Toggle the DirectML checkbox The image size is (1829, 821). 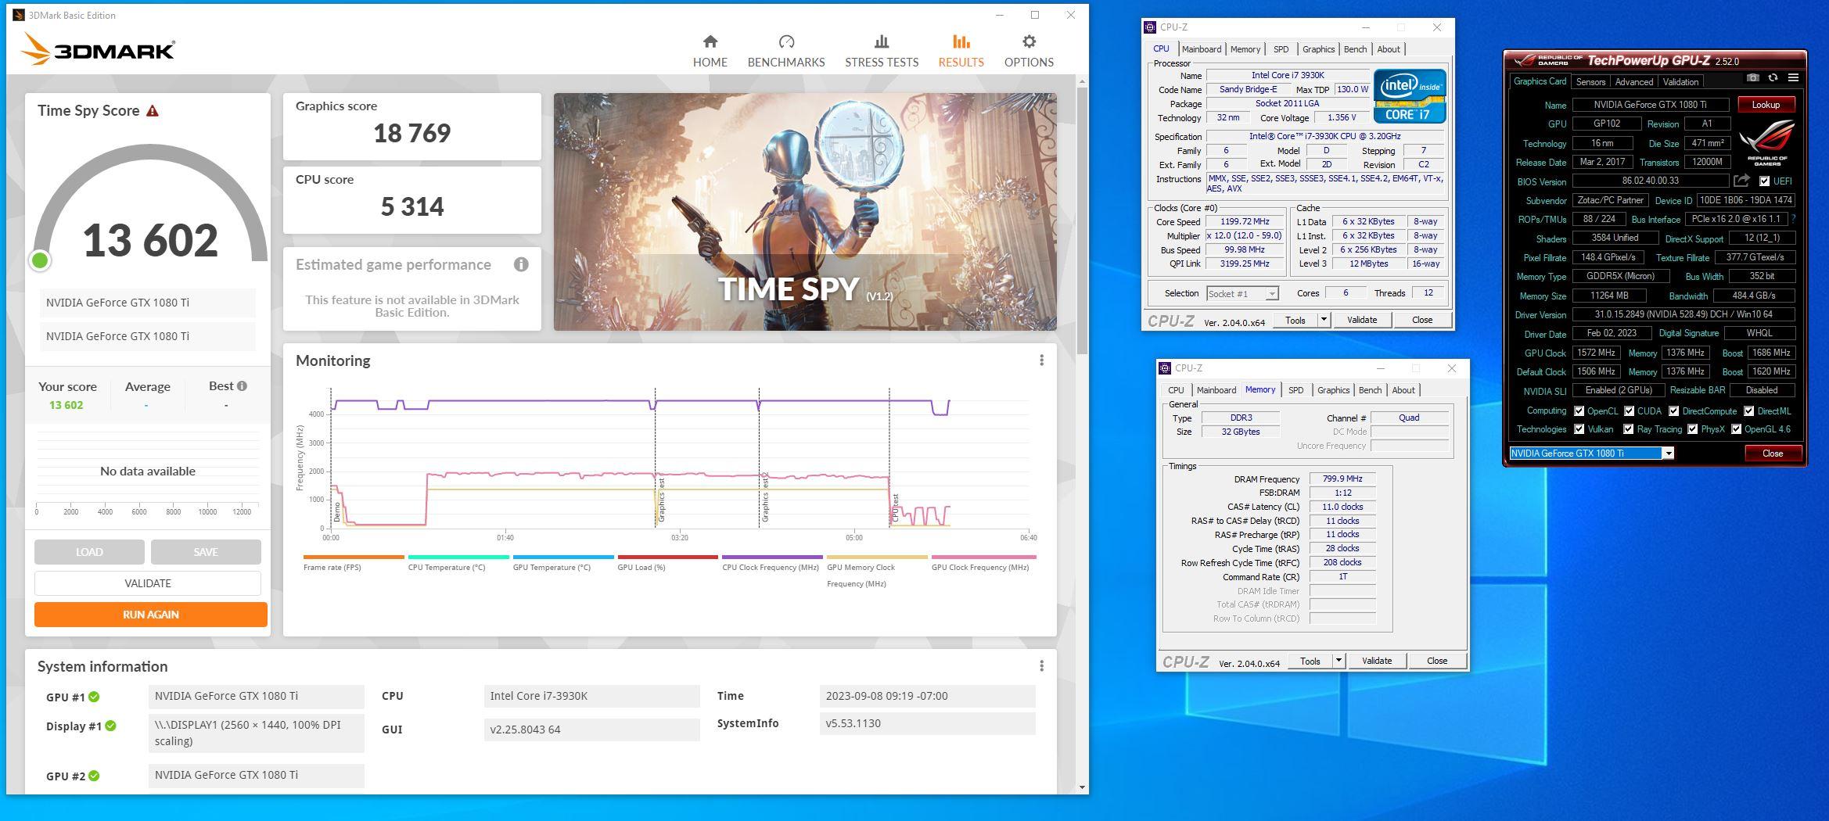coord(1748,411)
